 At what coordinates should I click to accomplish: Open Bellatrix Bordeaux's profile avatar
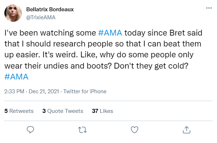pyautogui.click(x=13, y=13)
